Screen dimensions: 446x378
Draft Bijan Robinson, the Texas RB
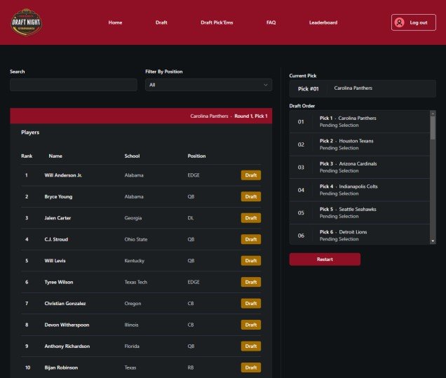click(251, 367)
